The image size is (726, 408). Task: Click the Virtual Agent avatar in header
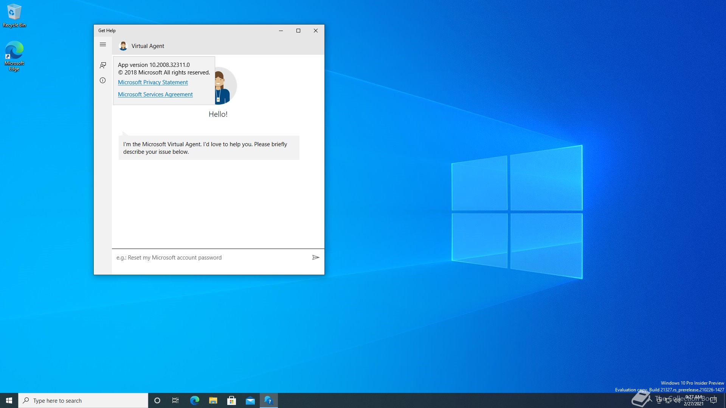(123, 46)
